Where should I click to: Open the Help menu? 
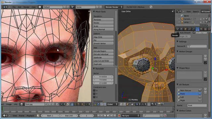(34, 7)
